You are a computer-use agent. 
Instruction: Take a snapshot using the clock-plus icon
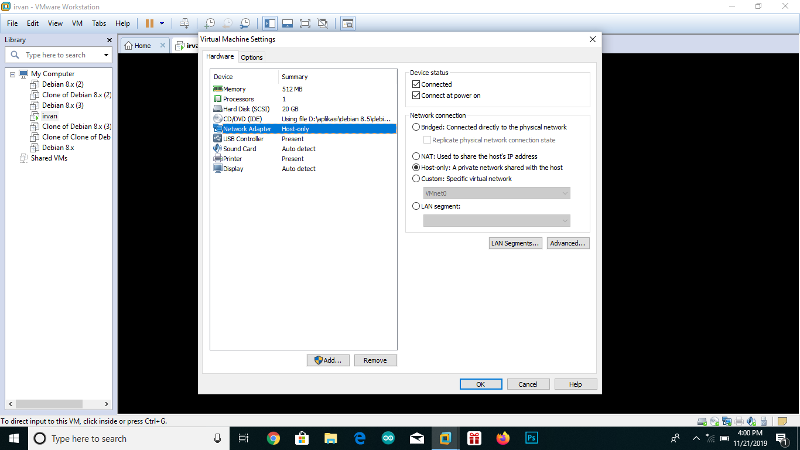coord(209,23)
